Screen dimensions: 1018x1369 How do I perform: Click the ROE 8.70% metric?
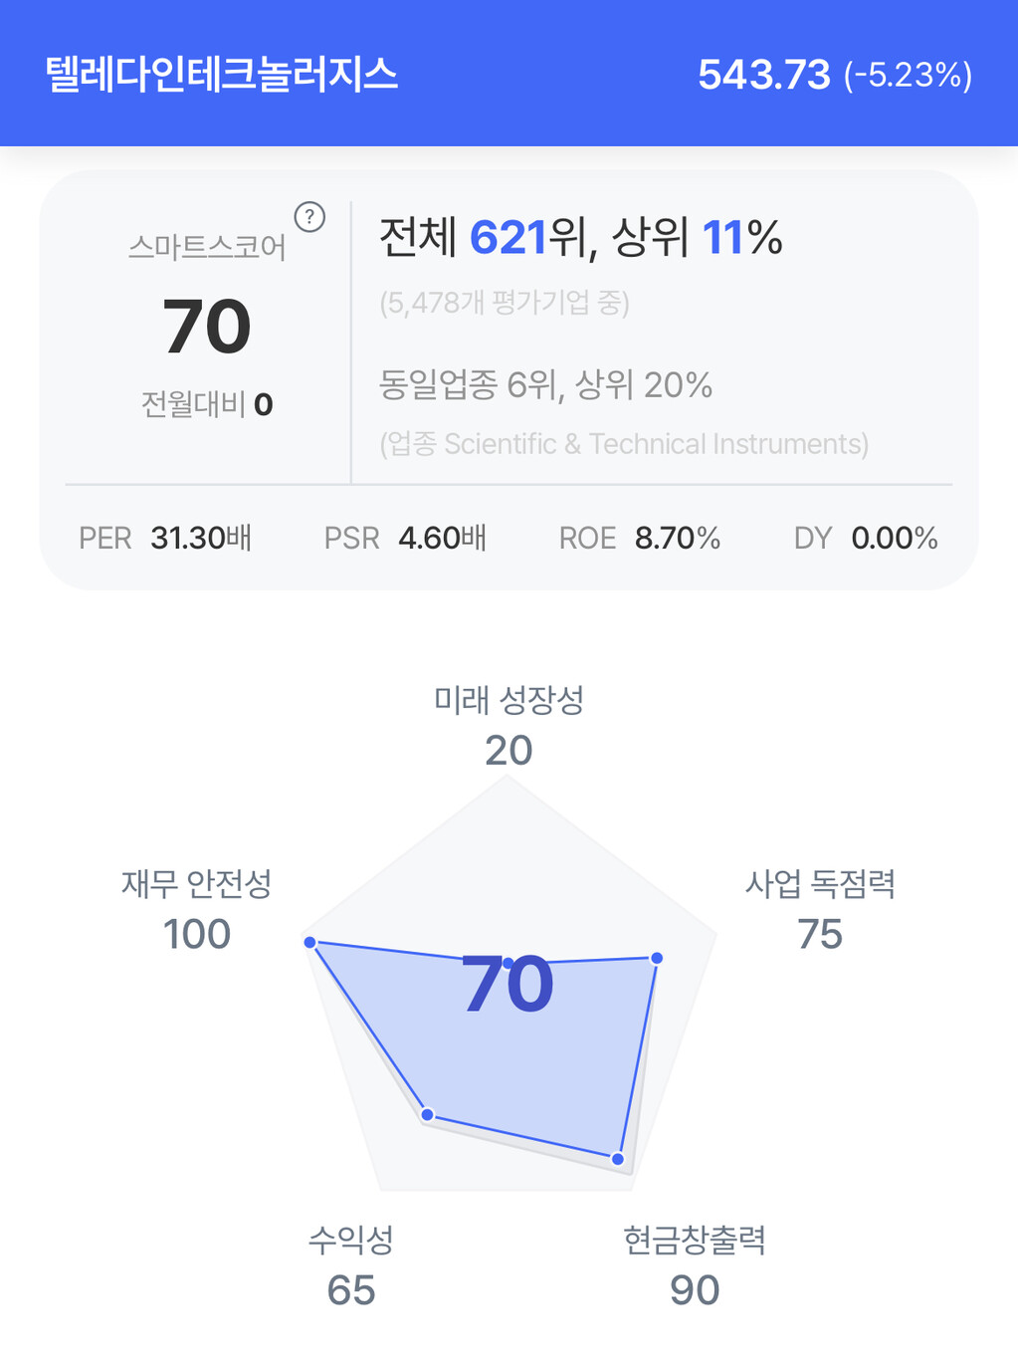(x=639, y=538)
